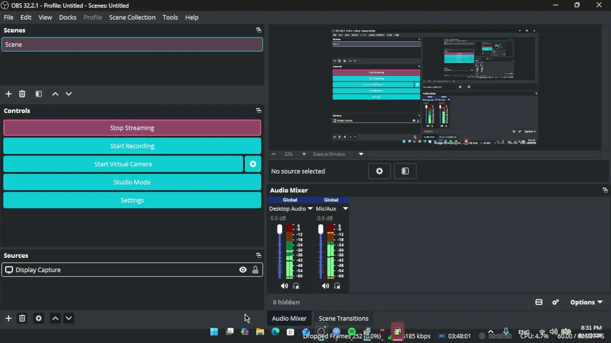Move the source down using the Sources down arrow

pyautogui.click(x=69, y=318)
